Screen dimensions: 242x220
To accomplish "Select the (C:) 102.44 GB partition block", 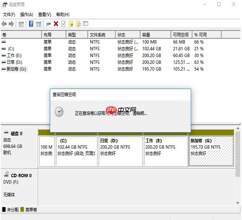I will tap(76, 151).
